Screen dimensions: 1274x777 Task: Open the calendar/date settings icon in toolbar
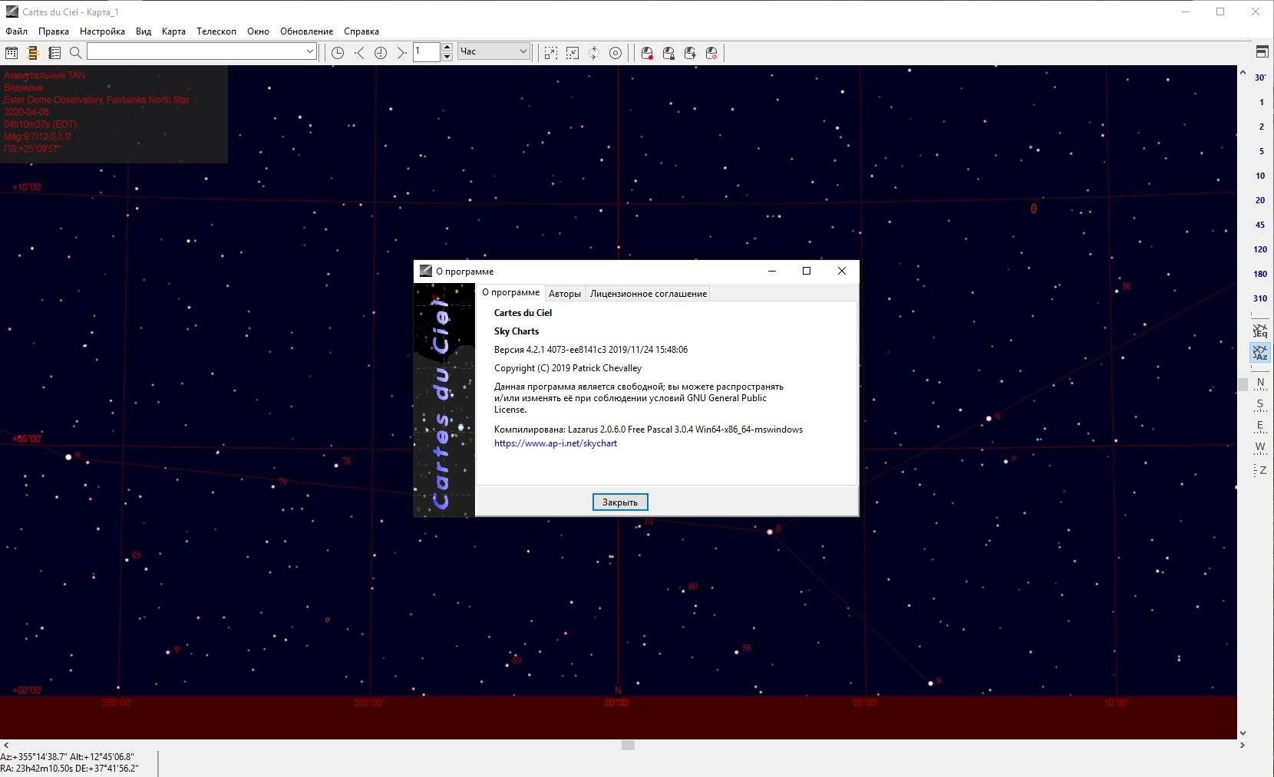(x=12, y=53)
